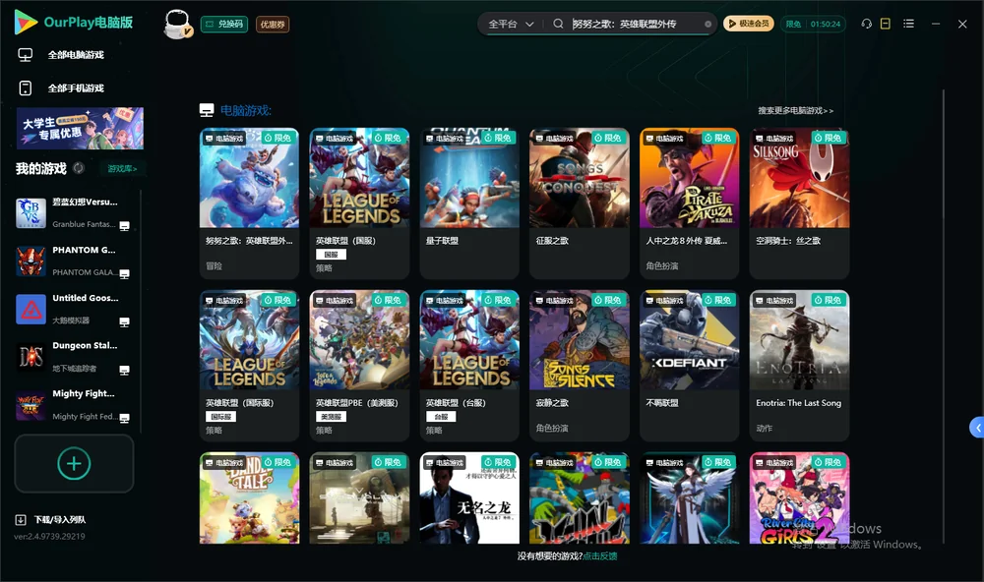984x582 pixels.
Task: Open the 全平台 platform dropdown
Action: pos(511,24)
